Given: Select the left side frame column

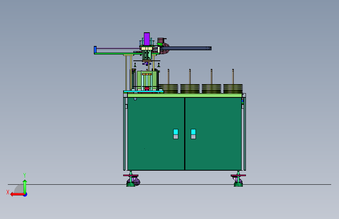Looking at the screenshot, I should point(124,134).
